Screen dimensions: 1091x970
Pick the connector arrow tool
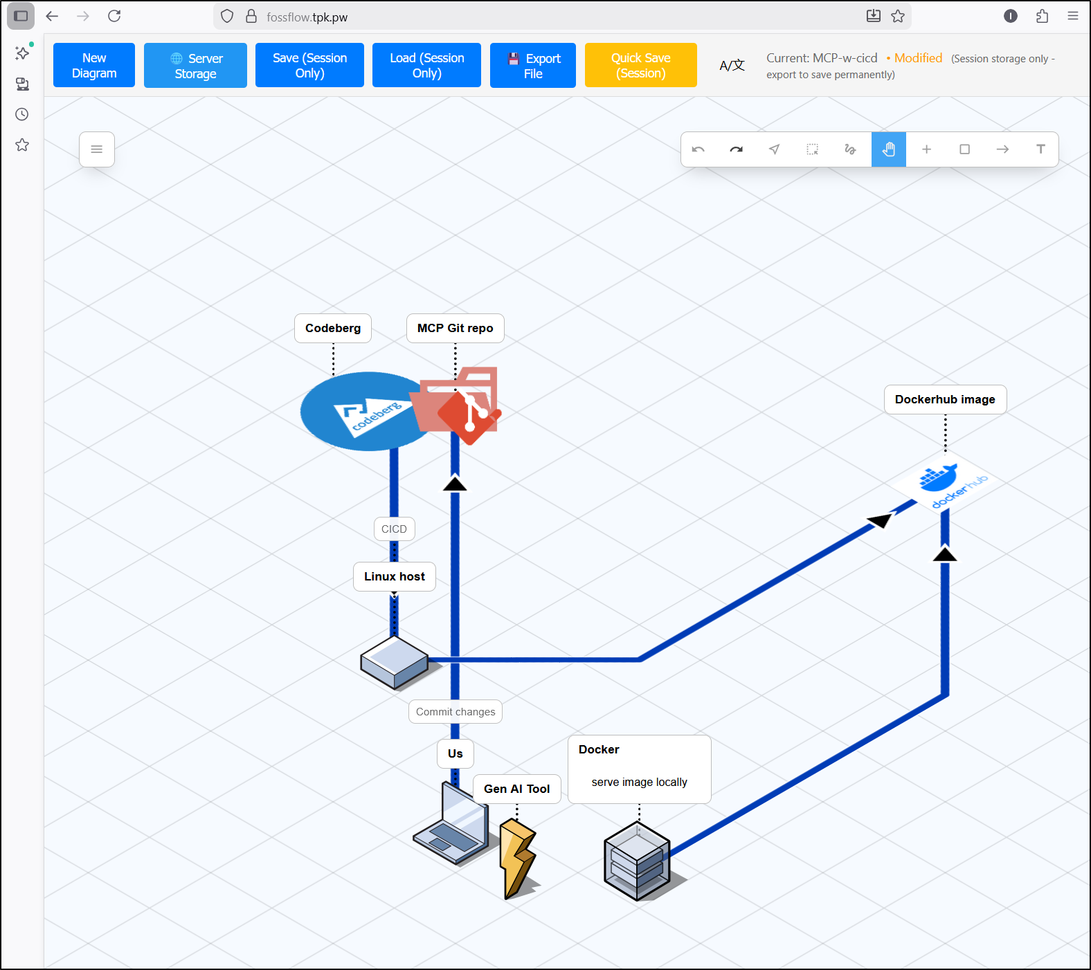1002,149
